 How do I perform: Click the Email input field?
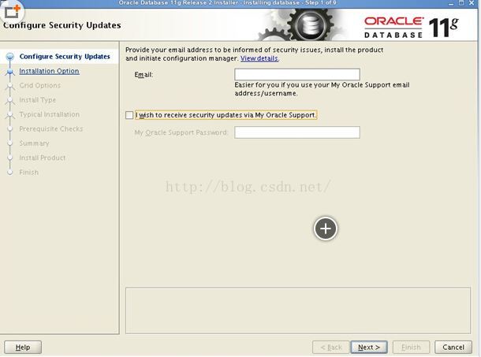tap(297, 75)
